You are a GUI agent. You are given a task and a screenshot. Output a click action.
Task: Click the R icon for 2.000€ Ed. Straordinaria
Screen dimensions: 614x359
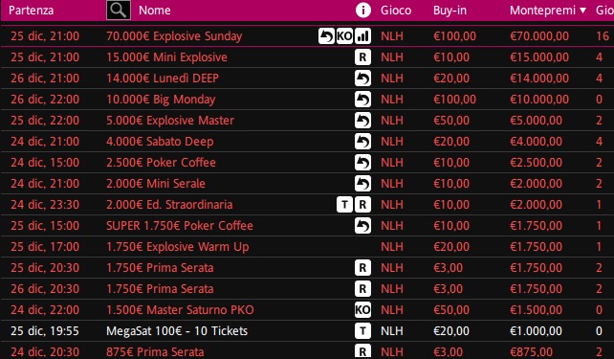363,205
